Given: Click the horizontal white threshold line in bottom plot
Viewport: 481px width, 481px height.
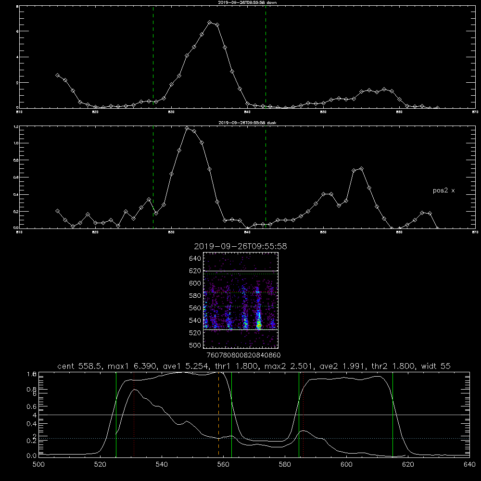Looking at the screenshot, I should [x=254, y=415].
